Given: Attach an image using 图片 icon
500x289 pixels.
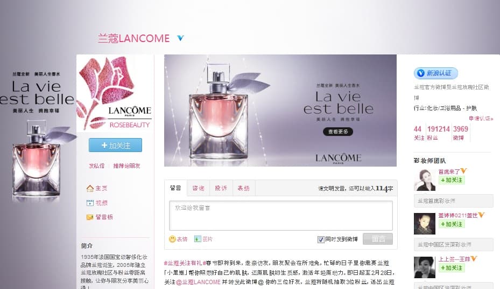Looking at the screenshot, I should (x=198, y=239).
